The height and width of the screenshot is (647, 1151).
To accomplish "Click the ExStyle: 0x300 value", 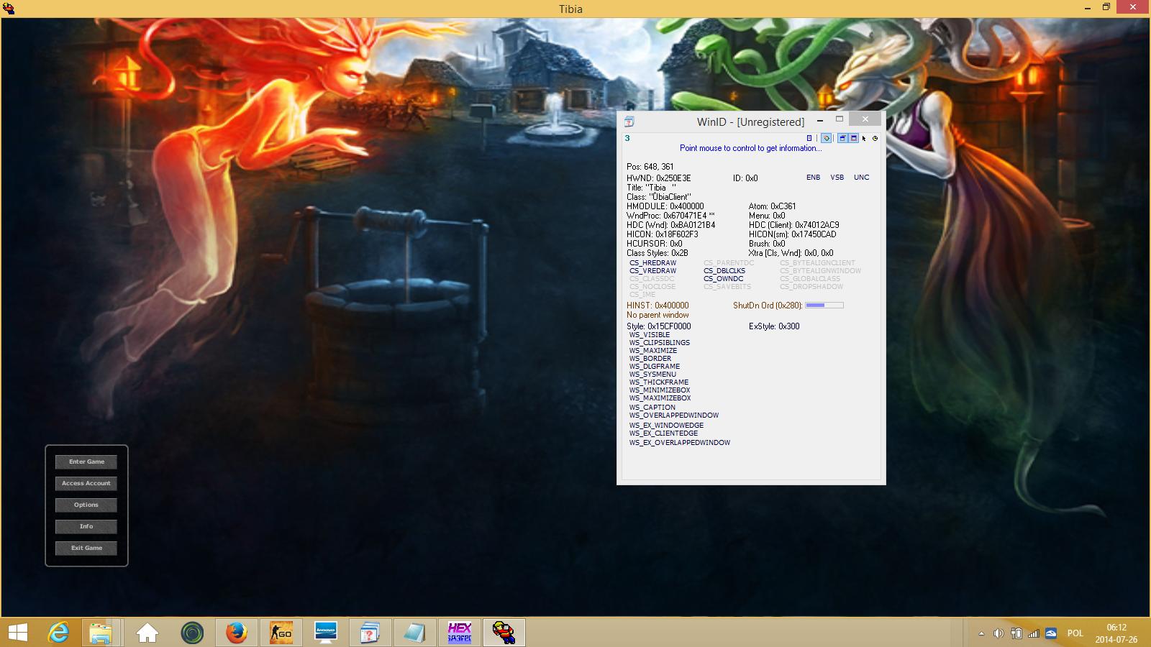I will click(774, 326).
